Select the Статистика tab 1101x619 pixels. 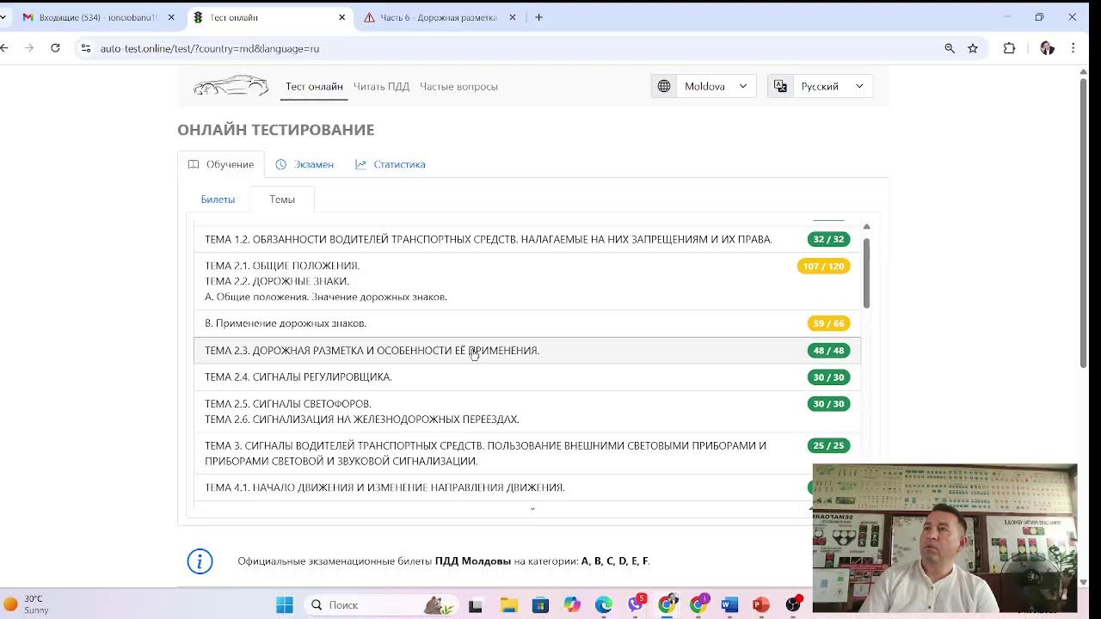[x=391, y=164]
